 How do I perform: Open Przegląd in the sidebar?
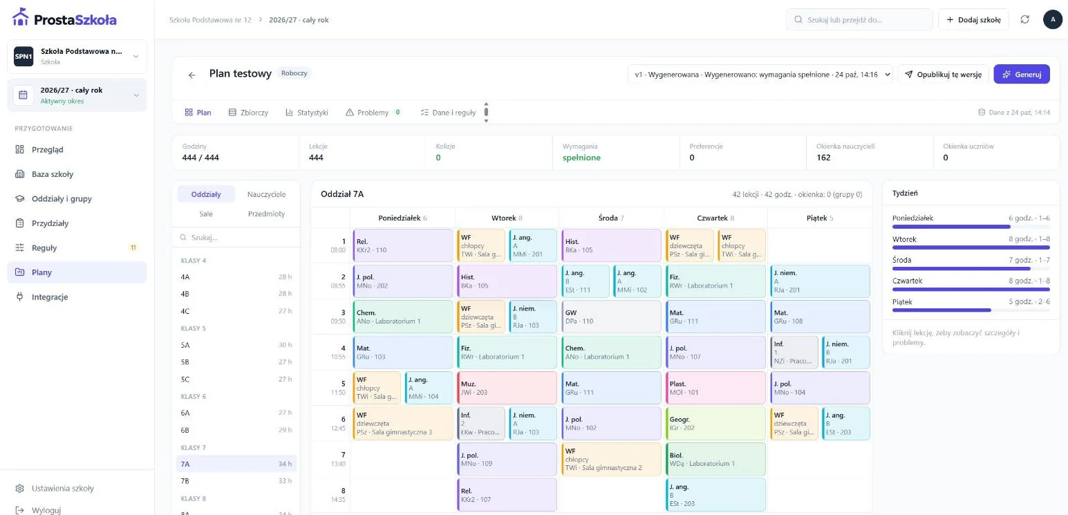coord(77,149)
